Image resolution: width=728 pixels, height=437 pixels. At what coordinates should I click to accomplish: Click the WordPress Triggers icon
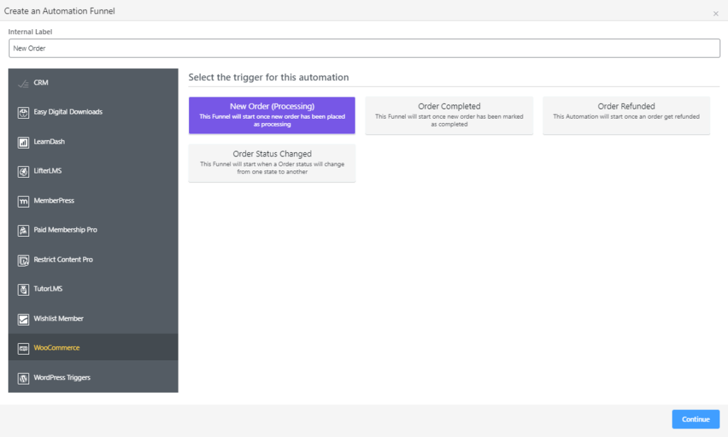point(23,378)
